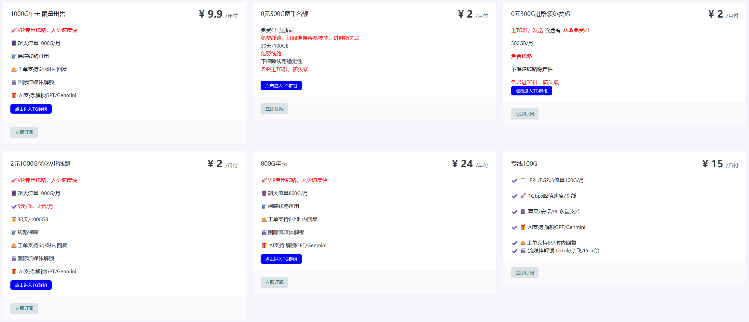Viewport: 749px width, 322px height.
Task: Click the checkmark icon beside 5元/季、2元/月
Action: pyautogui.click(x=14, y=206)
